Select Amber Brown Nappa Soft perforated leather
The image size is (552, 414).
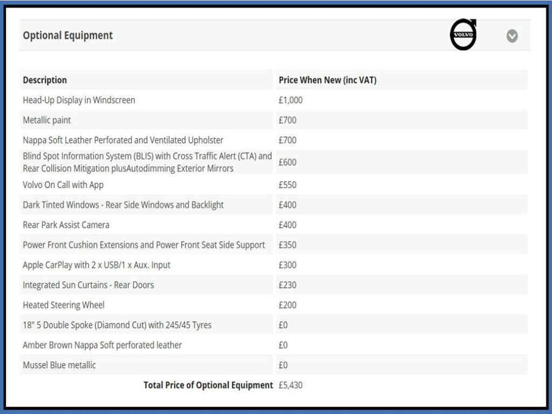click(102, 345)
